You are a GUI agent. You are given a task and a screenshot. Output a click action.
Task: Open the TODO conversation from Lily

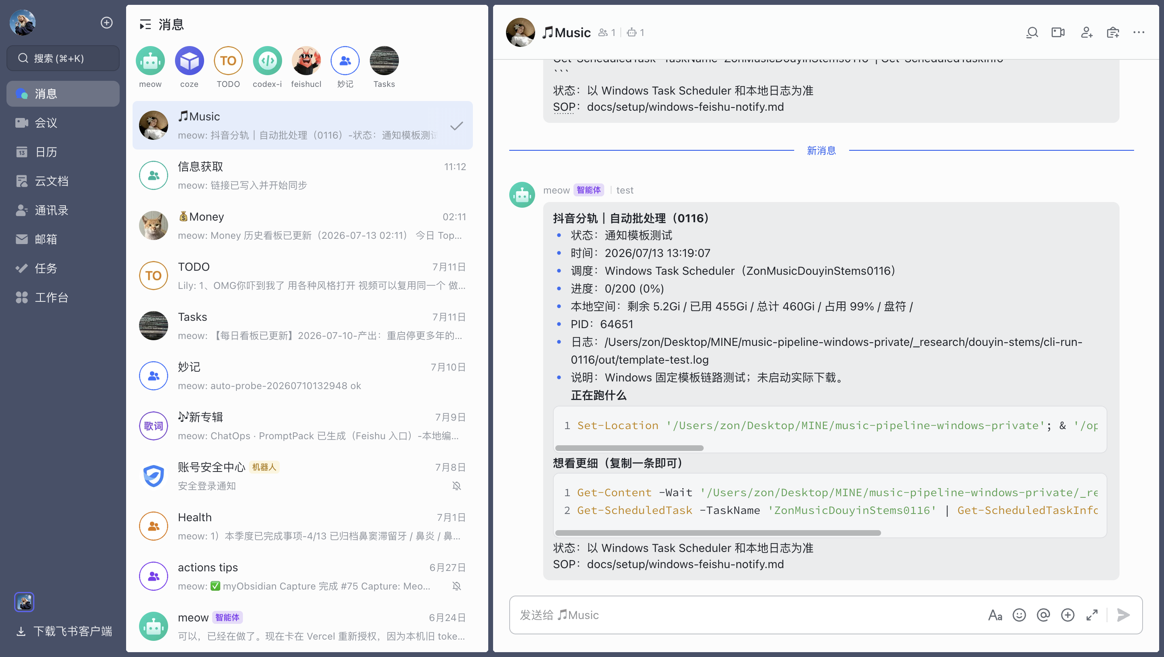[x=303, y=276]
